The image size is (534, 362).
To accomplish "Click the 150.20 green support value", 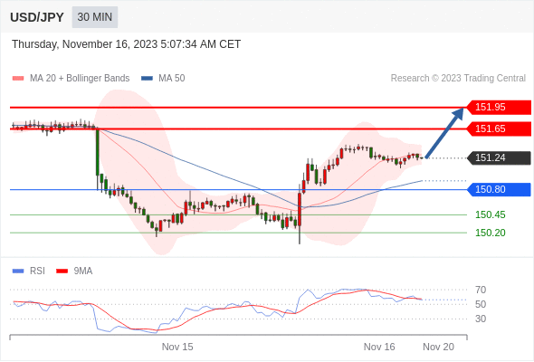I will 490,233.
